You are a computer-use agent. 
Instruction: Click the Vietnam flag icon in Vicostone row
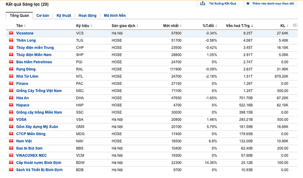11,33
